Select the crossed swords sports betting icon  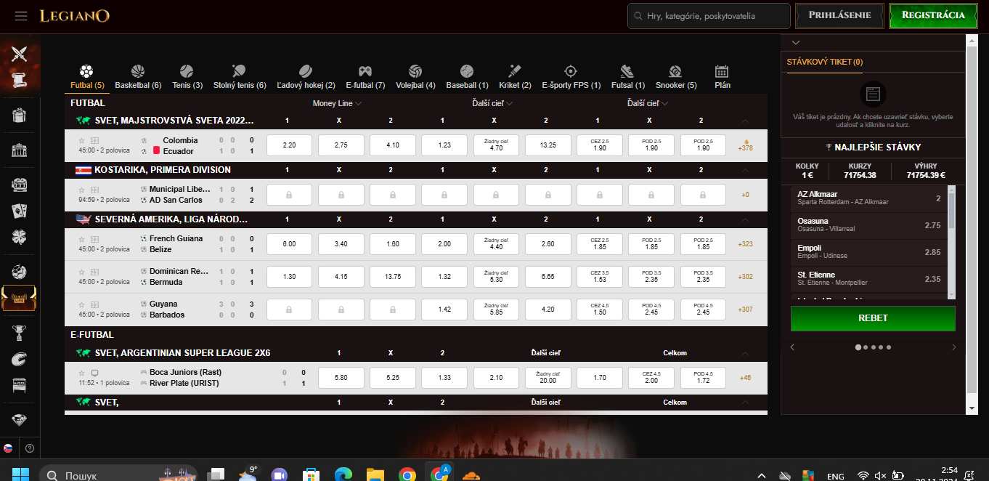tap(19, 54)
